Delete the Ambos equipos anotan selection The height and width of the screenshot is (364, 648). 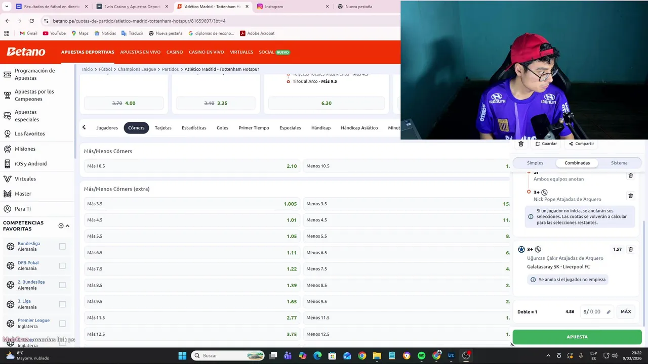coord(630,175)
